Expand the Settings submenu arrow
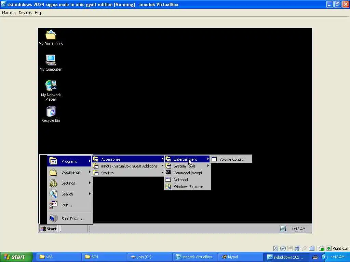Image resolution: width=350 pixels, height=262 pixels. pyautogui.click(x=90, y=183)
